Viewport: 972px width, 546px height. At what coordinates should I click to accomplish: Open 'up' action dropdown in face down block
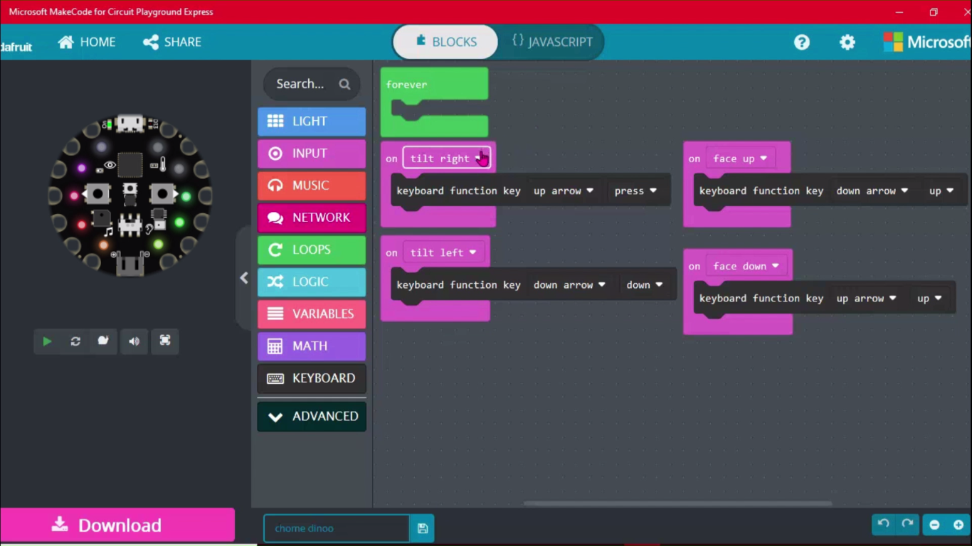929,298
